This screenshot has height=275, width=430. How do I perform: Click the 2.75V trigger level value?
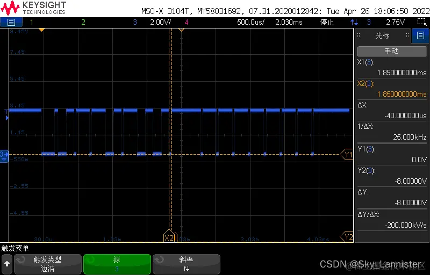click(395, 22)
